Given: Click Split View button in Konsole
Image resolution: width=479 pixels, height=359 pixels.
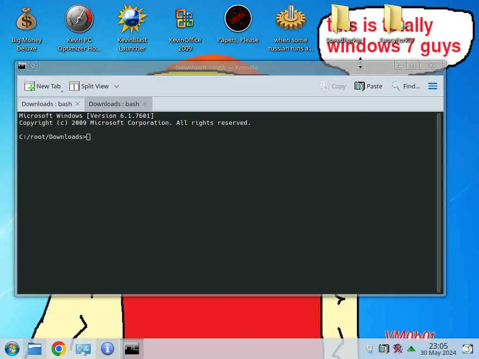Looking at the screenshot, I should [89, 86].
